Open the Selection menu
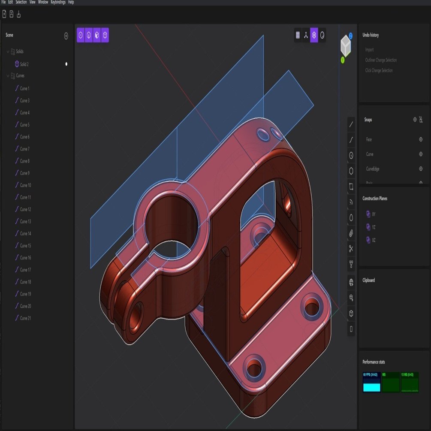 click(x=21, y=2)
